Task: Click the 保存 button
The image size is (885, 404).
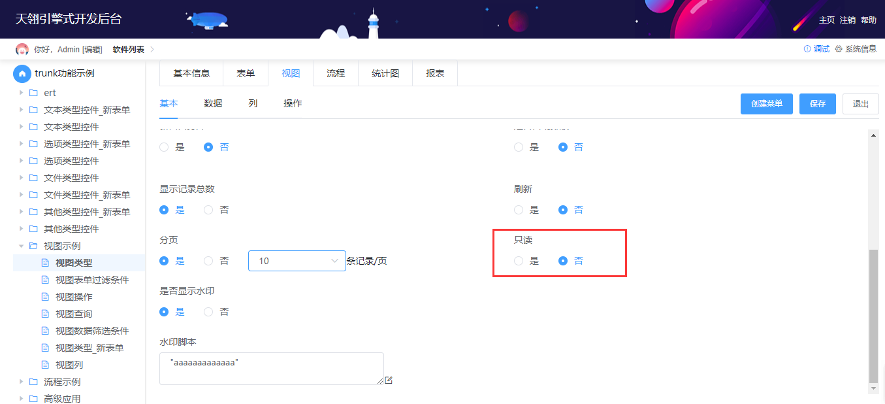Action: coord(818,104)
